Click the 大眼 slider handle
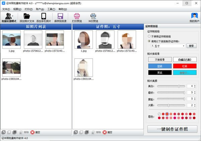This screenshot has height=141, width=201. [169, 105]
